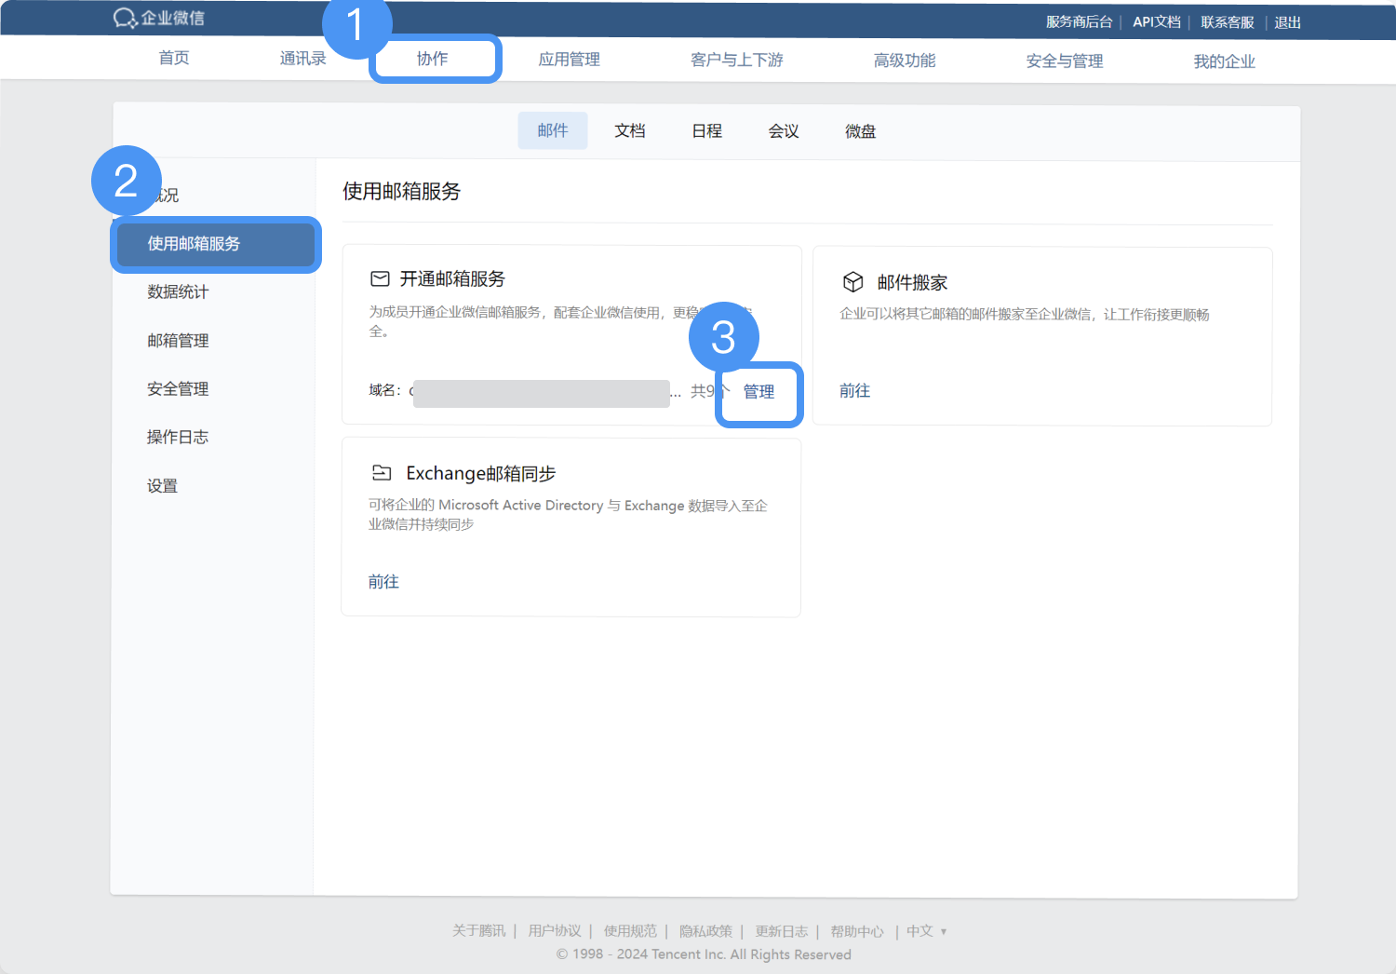This screenshot has width=1396, height=974.
Task: Click the Exchange邮箱同步 folder sync icon
Action: click(382, 473)
